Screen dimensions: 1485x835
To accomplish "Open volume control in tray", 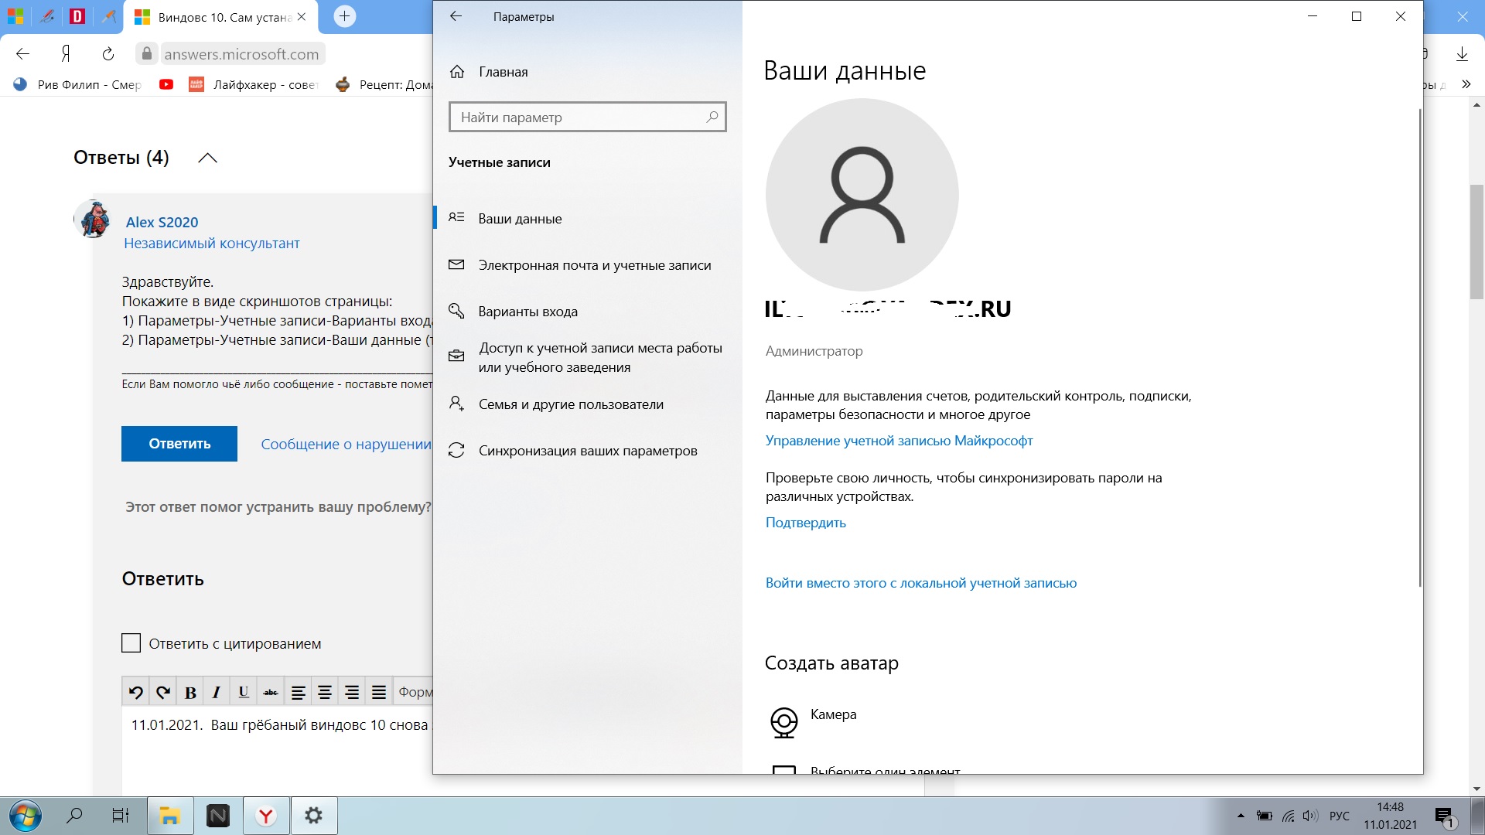I will click(x=1309, y=816).
